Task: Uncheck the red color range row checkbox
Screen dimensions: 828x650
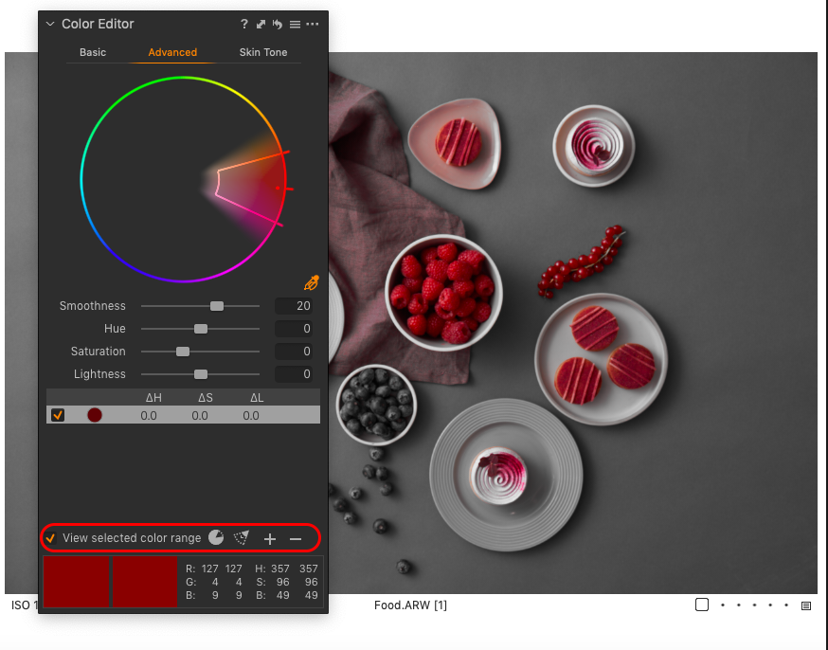Action: pos(58,415)
